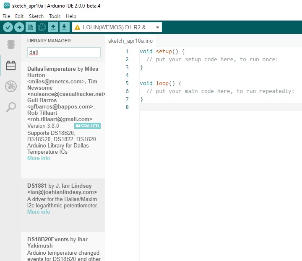Click the 'put your setup code here' comment
This screenshot has height=261, width=302.
pyautogui.click(x=212, y=59)
